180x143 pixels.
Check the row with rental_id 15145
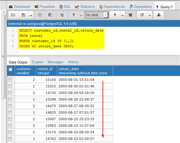(10, 79)
